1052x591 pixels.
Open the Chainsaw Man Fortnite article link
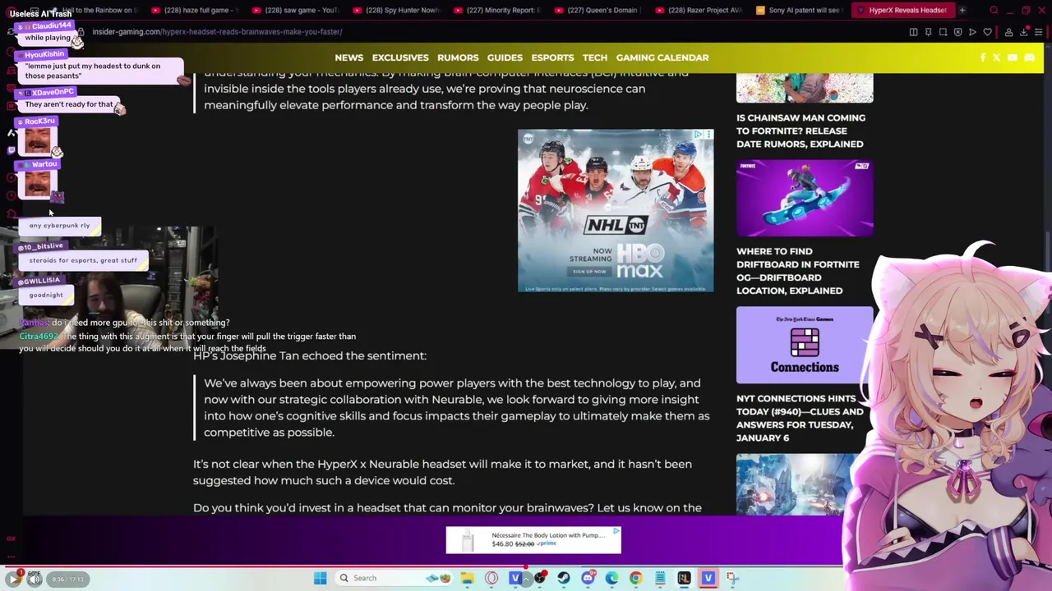point(801,131)
